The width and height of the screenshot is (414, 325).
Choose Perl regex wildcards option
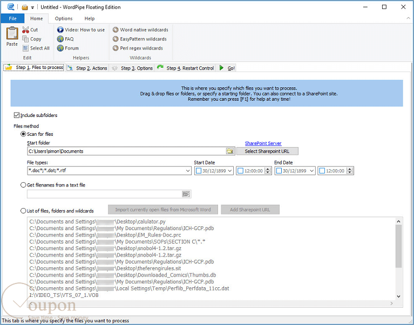click(x=138, y=48)
